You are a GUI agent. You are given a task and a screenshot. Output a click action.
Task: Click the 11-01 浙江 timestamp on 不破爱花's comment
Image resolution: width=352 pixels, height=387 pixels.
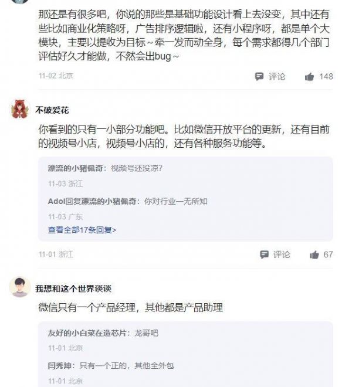[56, 254]
